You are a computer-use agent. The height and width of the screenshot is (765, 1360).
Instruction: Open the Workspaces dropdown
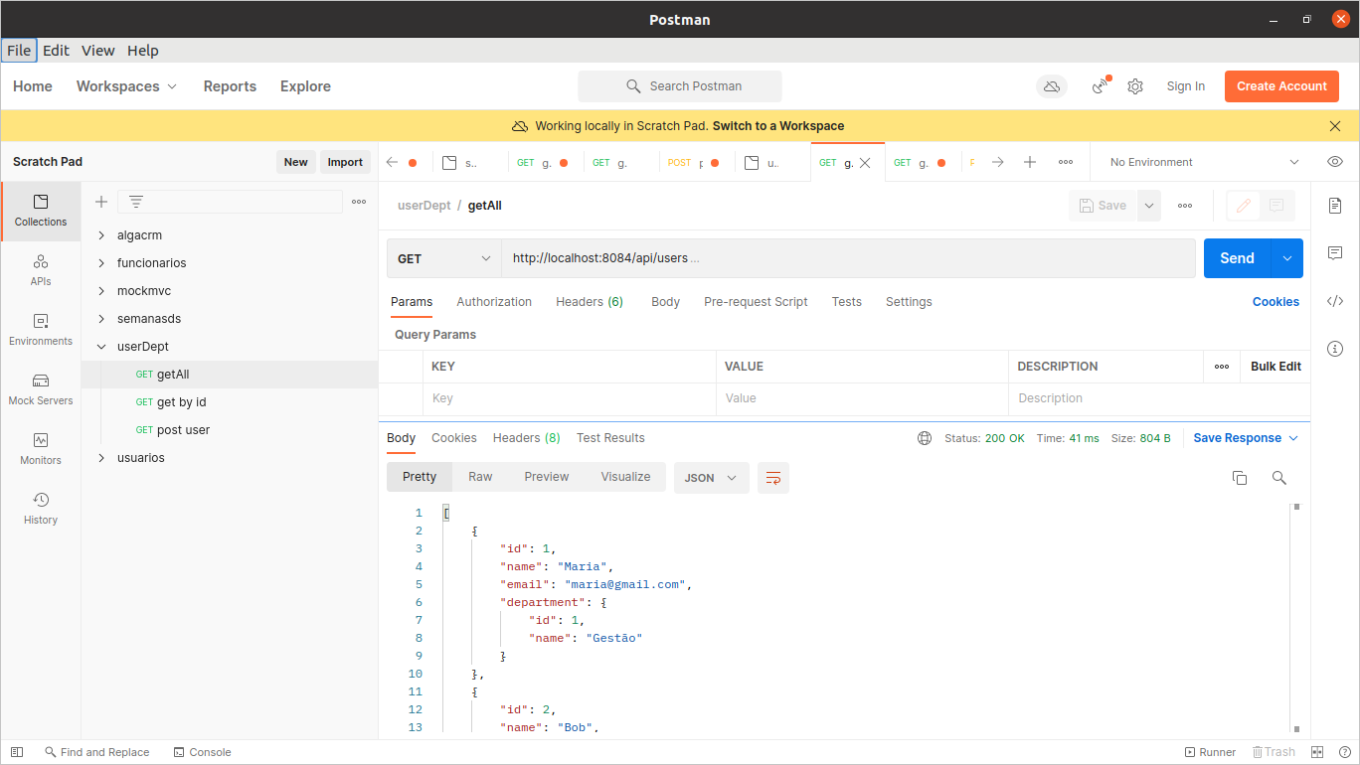127,86
